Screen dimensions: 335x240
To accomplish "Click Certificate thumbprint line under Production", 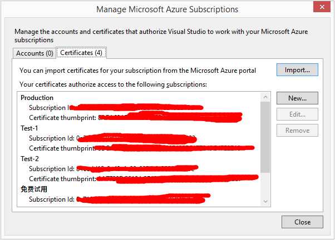I will pyautogui.click(x=136, y=118).
